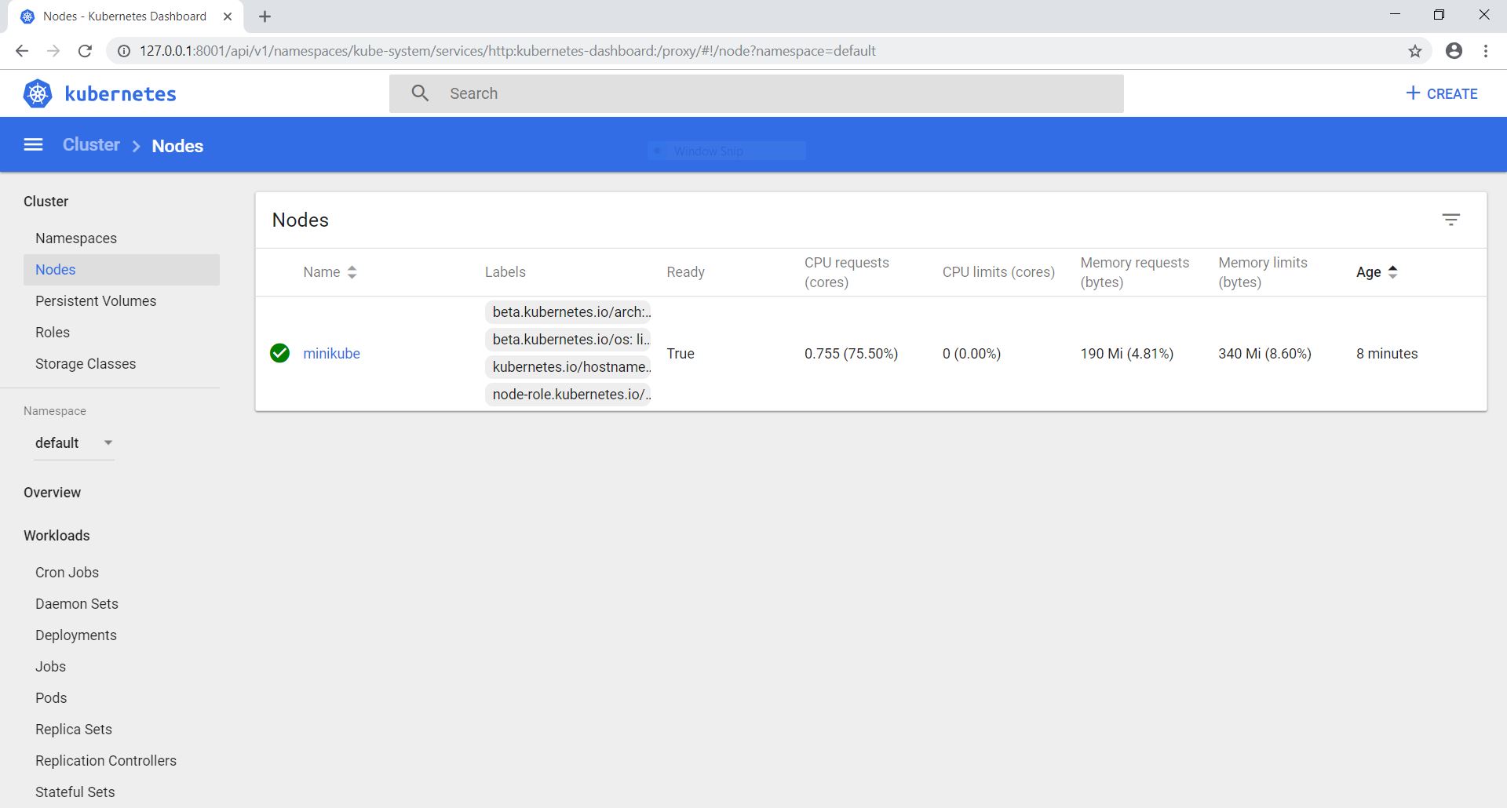1507x808 pixels.
Task: Open Jobs in sidebar
Action: (x=50, y=667)
